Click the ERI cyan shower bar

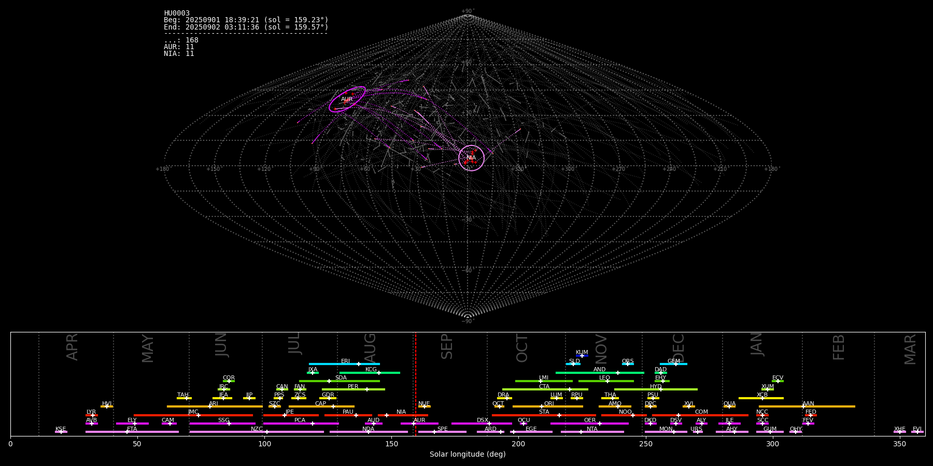click(344, 364)
